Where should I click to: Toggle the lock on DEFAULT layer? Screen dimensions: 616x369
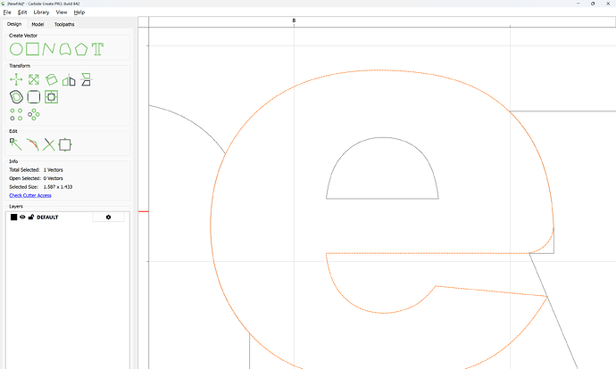click(x=31, y=217)
